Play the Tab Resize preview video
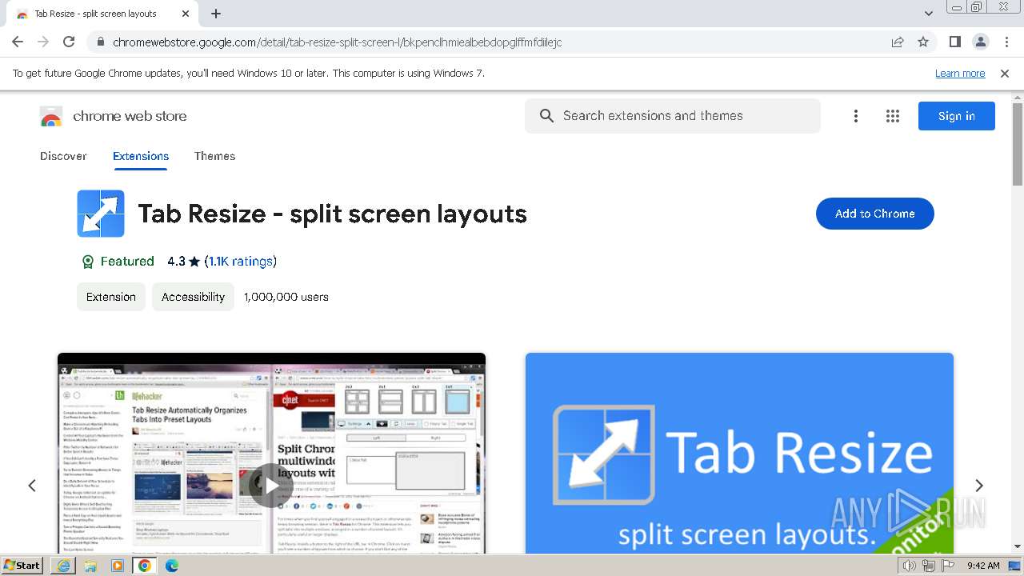Viewport: 1024px width, 576px height. tap(271, 486)
